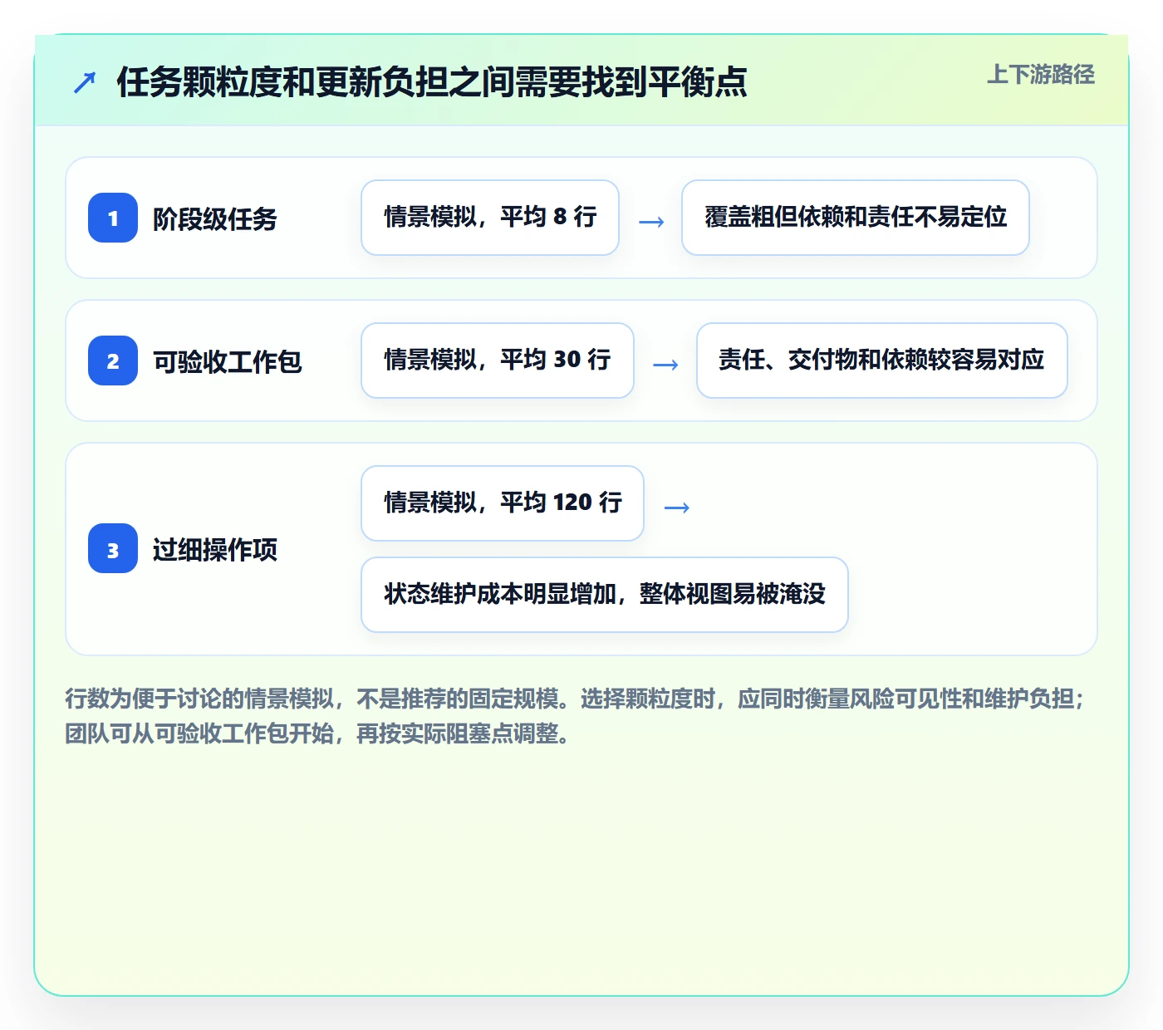Click the arrow after the 平均 8 行 chip
Screen dimensions: 1163x1030
pos(651,221)
